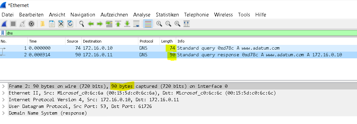This screenshot has height=124, width=357.
Task: Open the Hilfe menu
Action: (261, 15)
